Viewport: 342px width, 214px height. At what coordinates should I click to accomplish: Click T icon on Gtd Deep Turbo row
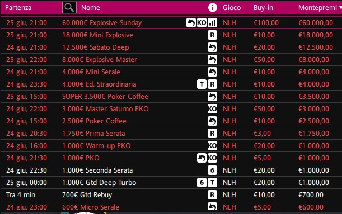point(212,183)
